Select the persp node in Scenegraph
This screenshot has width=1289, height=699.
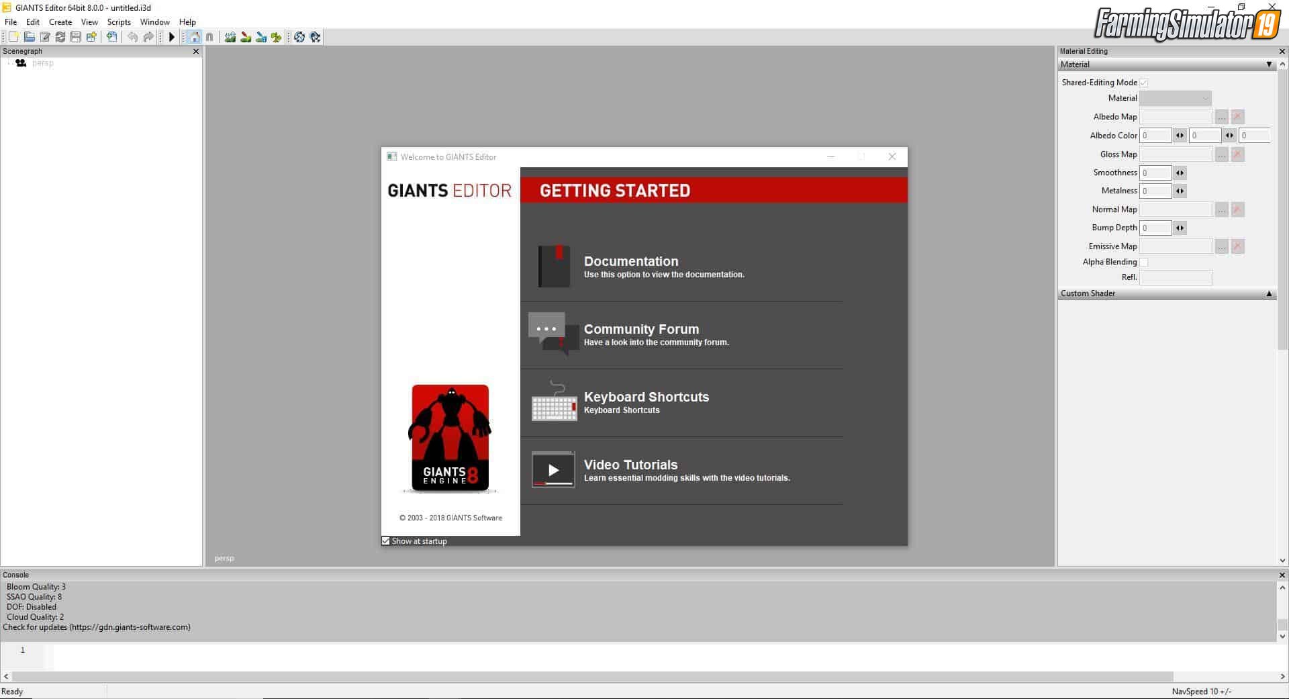click(42, 62)
